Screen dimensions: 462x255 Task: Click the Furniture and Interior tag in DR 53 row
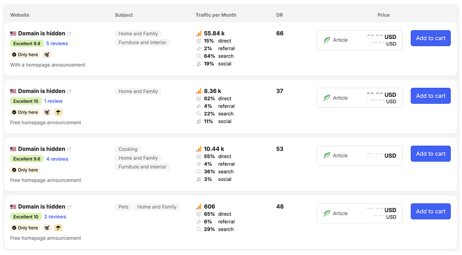pyautogui.click(x=143, y=167)
